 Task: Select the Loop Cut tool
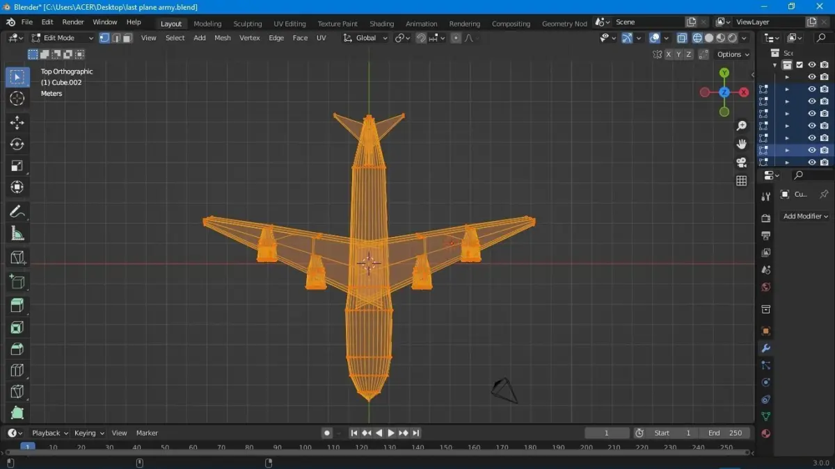17,370
